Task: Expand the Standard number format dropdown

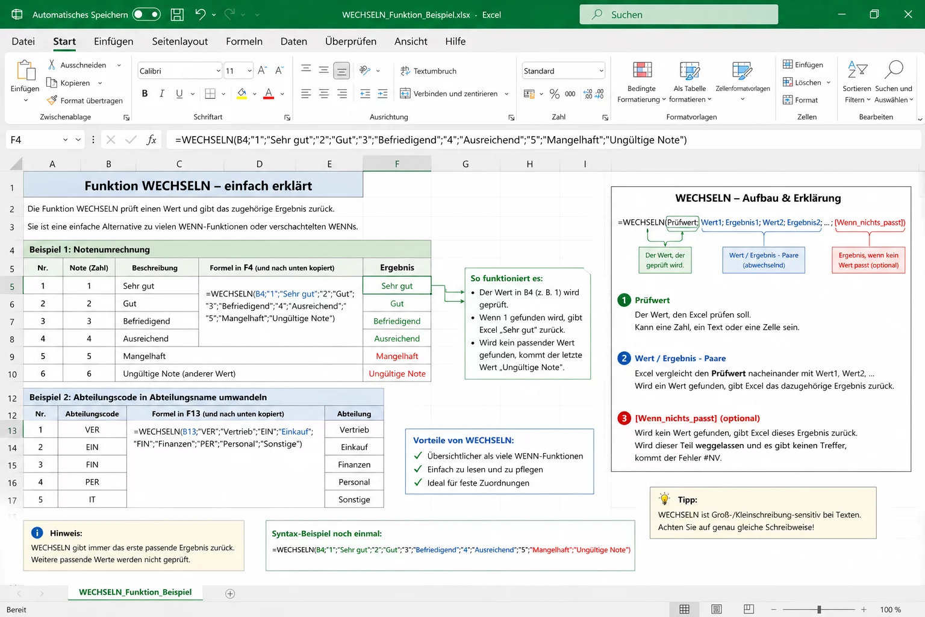Action: 601,71
